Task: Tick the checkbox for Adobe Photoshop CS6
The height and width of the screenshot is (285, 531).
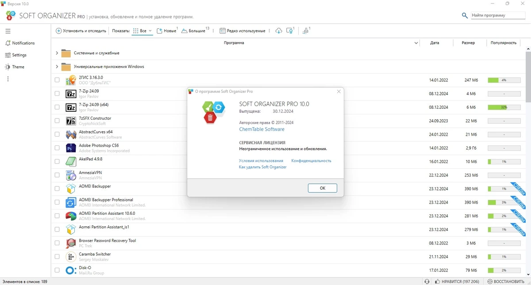Action: pyautogui.click(x=57, y=148)
